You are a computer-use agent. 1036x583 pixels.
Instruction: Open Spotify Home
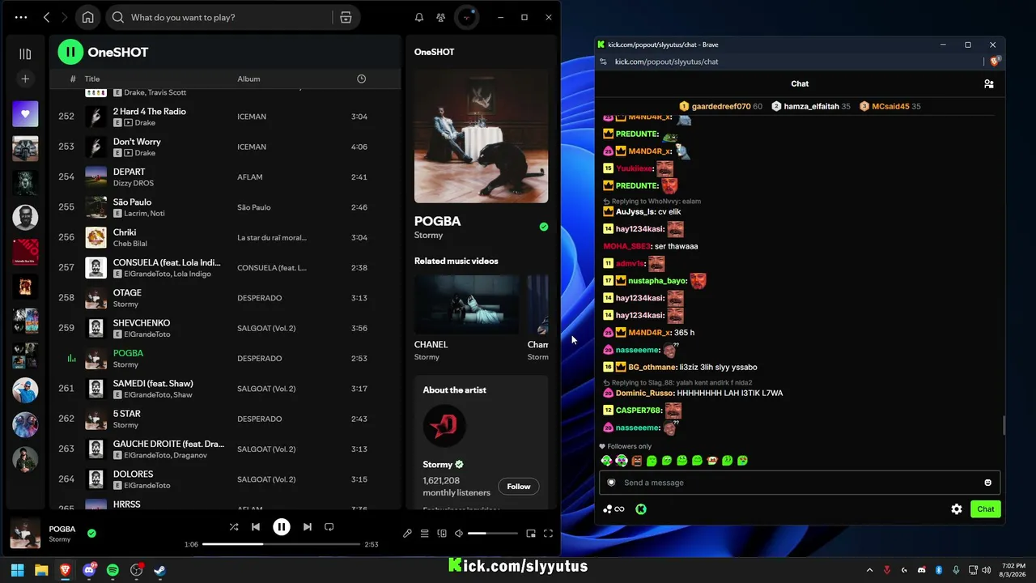[88, 17]
